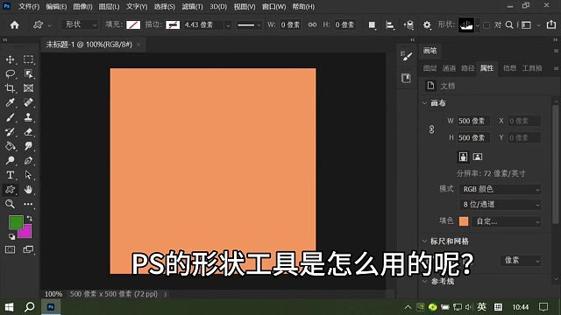The image size is (561, 315).
Task: Open the 图像(I) menu
Action: coord(82,6)
